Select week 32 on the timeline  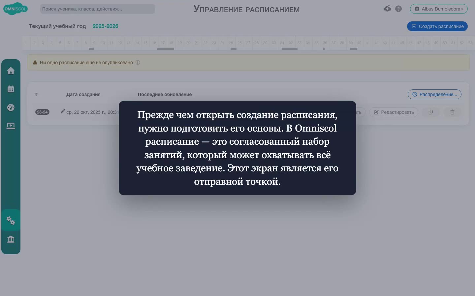(291, 43)
